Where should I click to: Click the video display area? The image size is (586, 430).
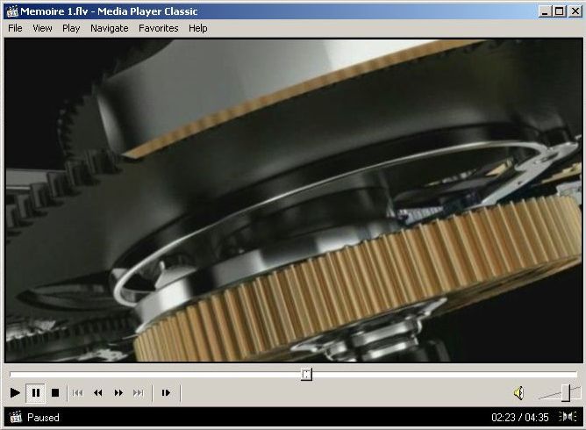point(294,200)
